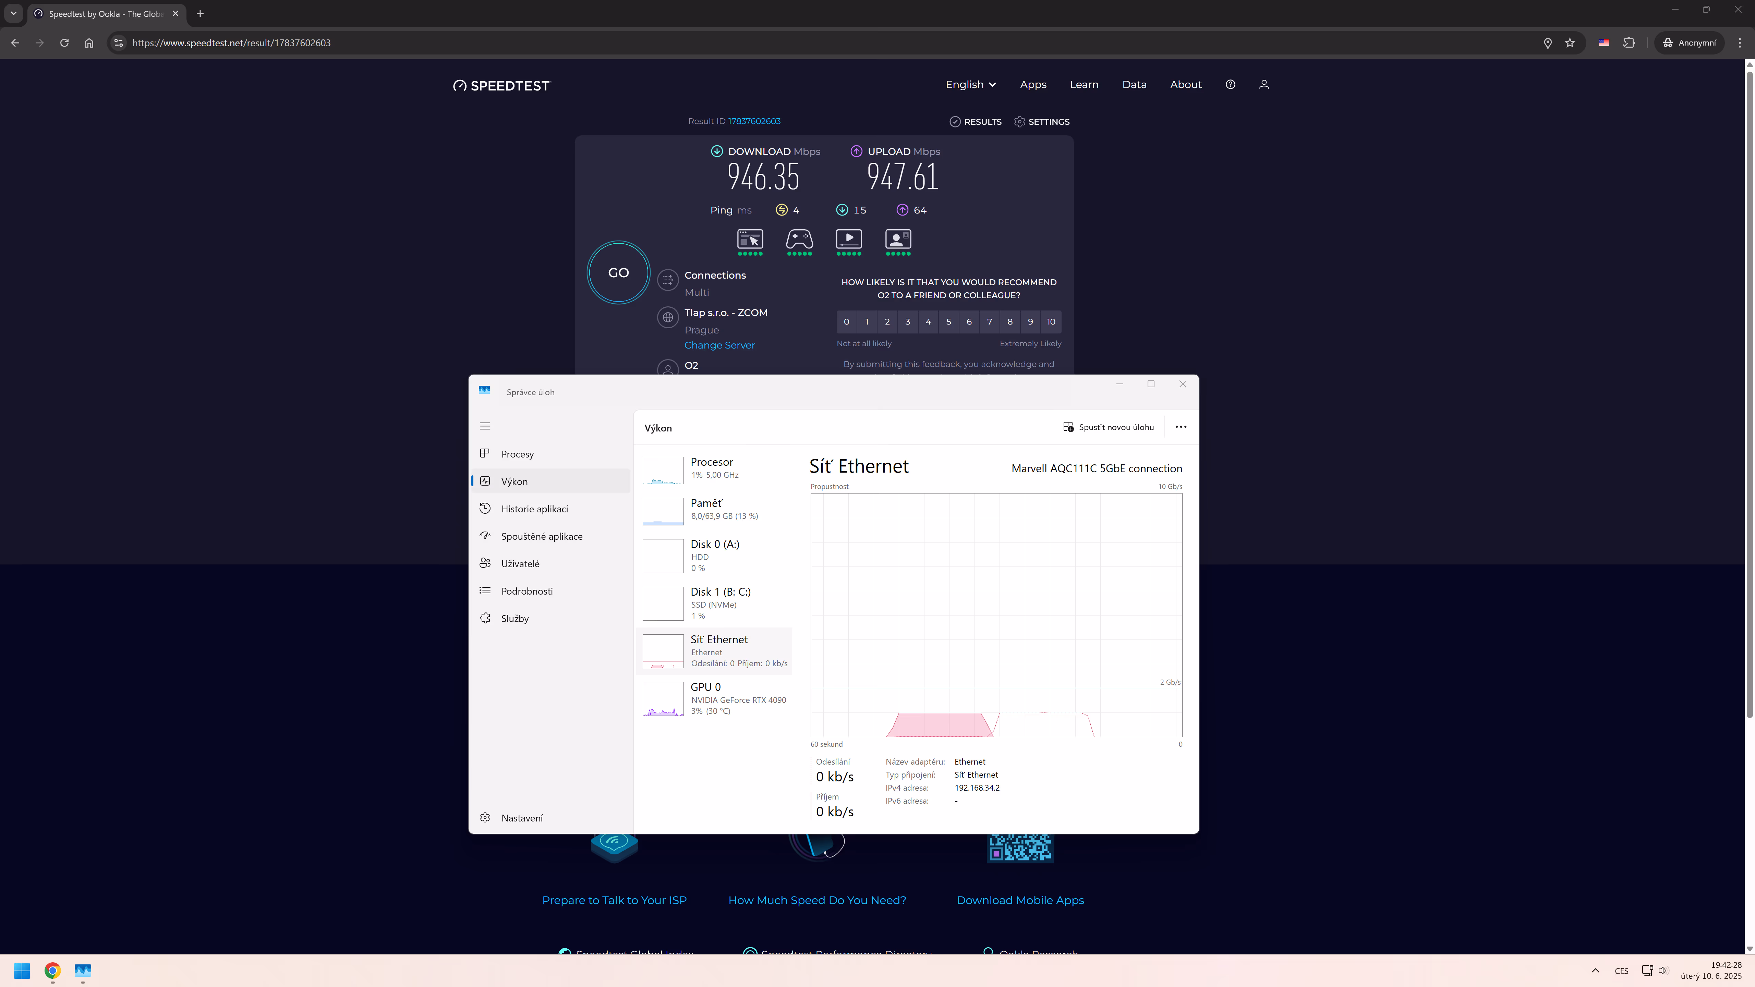Select rating 0 in recommendation survey
The height and width of the screenshot is (987, 1755).
point(846,321)
